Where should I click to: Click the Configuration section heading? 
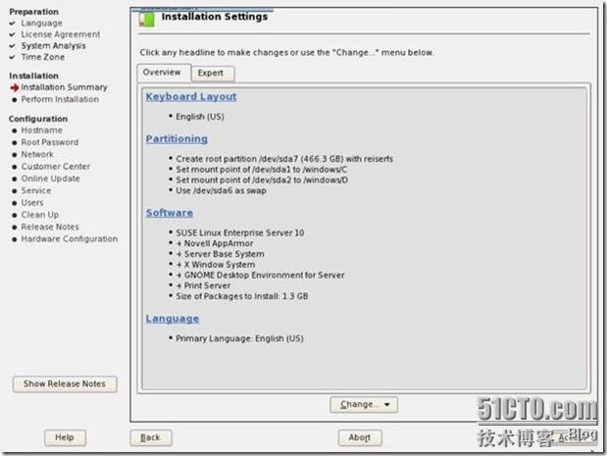(38, 119)
